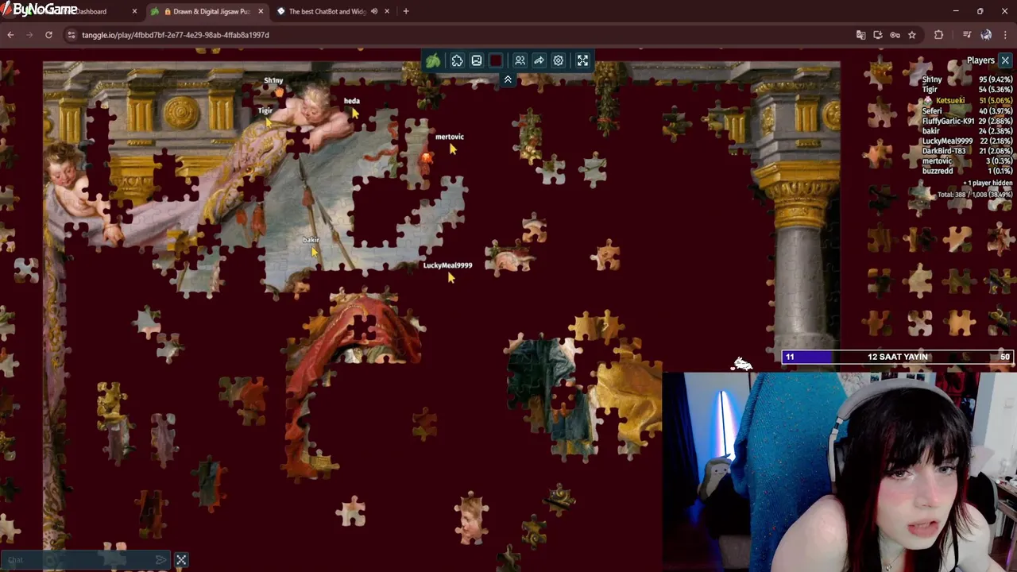Go back in browser history
This screenshot has height=572, width=1017.
click(x=10, y=35)
